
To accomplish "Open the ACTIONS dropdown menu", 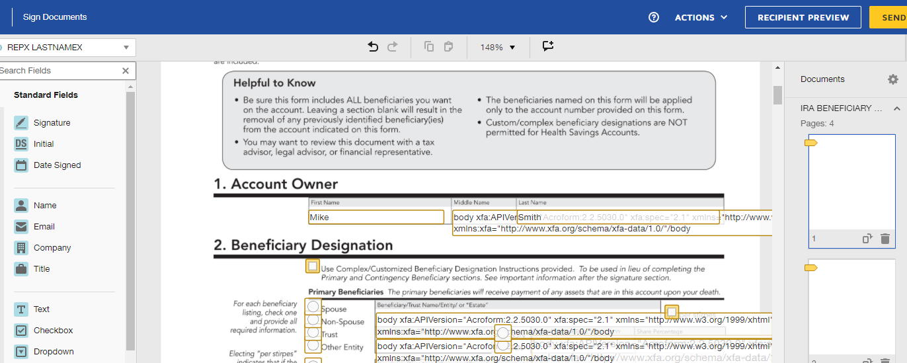I will 701,17.
